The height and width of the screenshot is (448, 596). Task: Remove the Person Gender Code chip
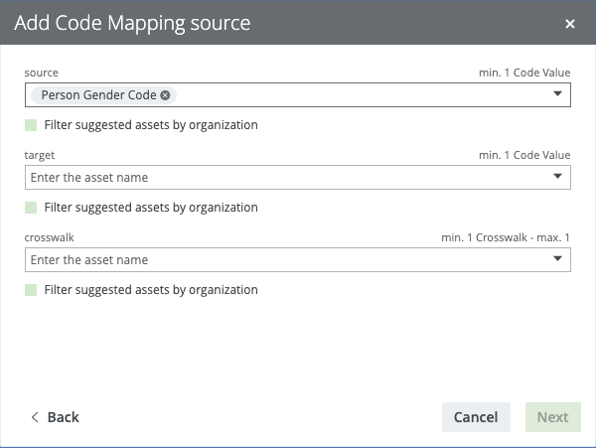pos(165,95)
